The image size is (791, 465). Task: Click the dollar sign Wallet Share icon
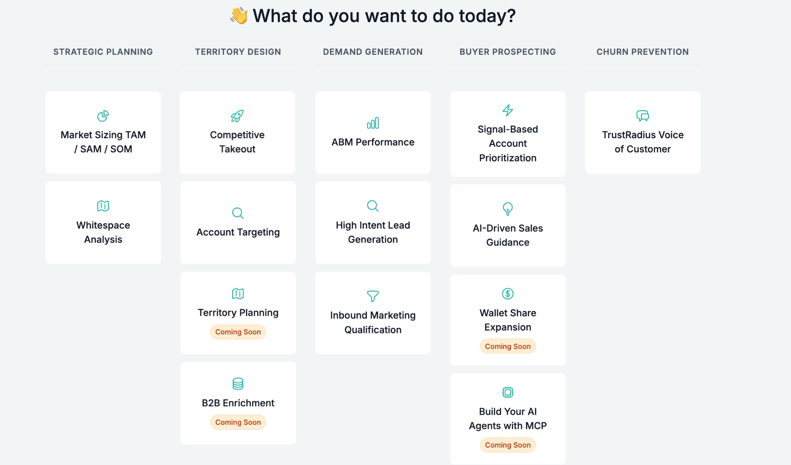click(x=508, y=294)
